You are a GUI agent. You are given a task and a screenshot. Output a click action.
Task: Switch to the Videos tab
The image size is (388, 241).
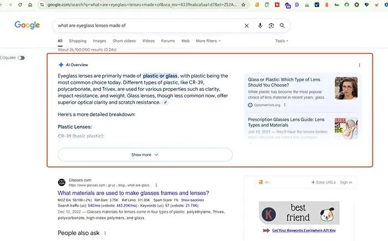point(149,41)
